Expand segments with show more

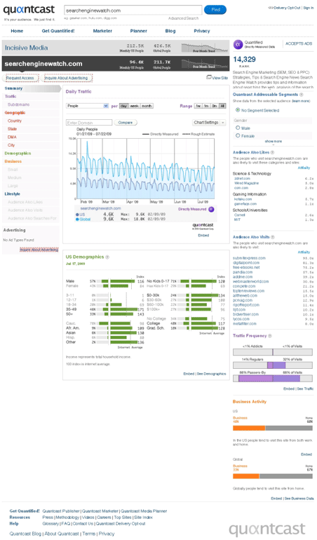click(x=274, y=142)
